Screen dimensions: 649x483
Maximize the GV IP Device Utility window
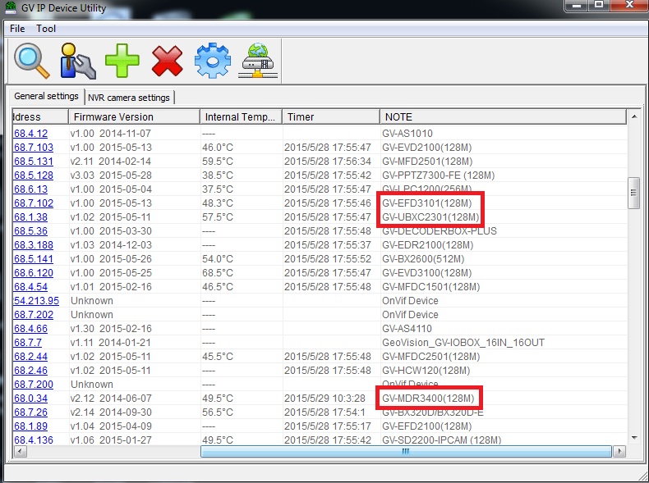click(x=599, y=5)
